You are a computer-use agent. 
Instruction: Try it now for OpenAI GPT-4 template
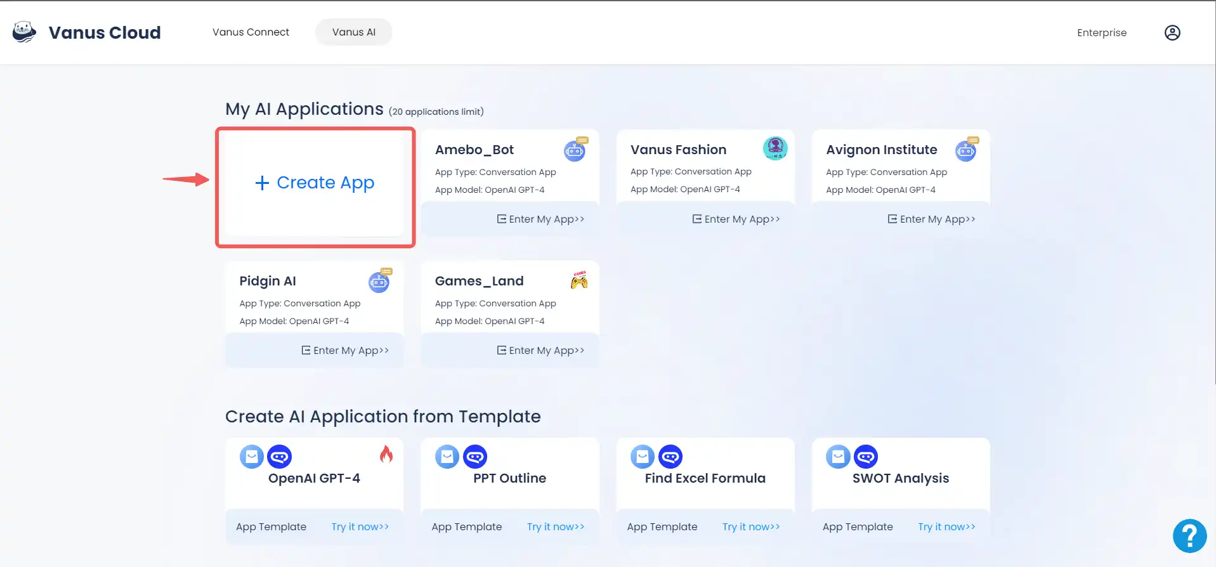[x=360, y=526]
